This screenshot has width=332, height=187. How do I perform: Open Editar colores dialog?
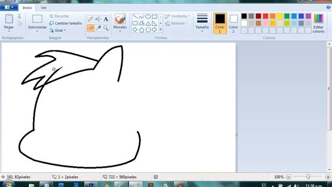pos(319,23)
